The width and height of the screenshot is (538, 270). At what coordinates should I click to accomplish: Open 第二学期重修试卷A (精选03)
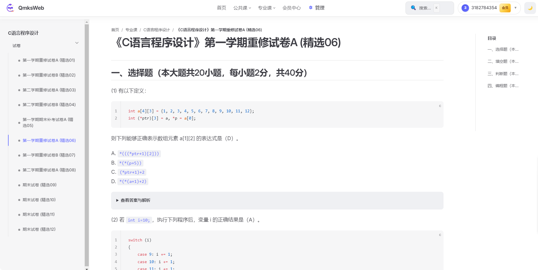coord(49,90)
